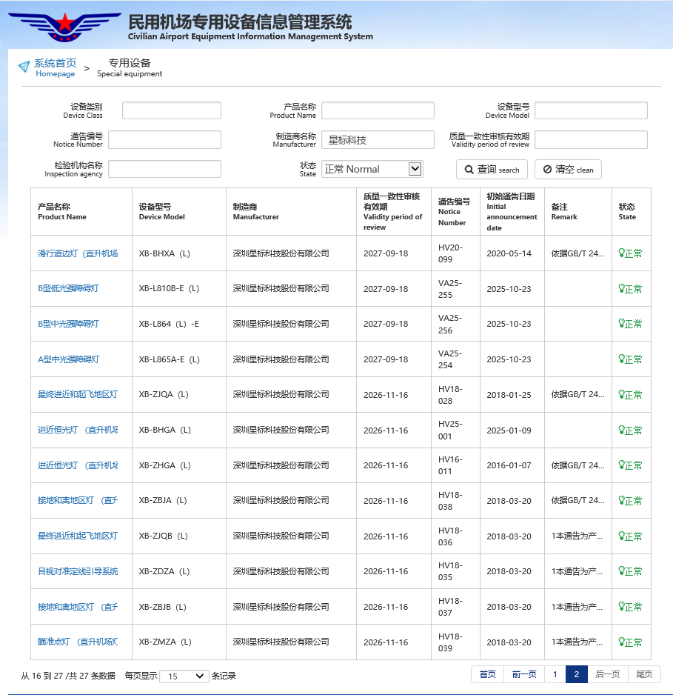Go to 前一页 previous page
Screen dimensions: 673x695
pyautogui.click(x=524, y=674)
